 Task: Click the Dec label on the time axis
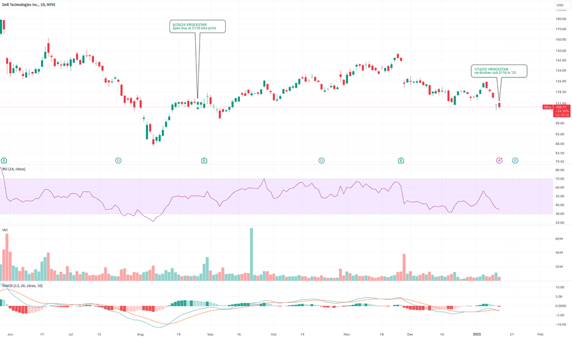tap(411, 334)
